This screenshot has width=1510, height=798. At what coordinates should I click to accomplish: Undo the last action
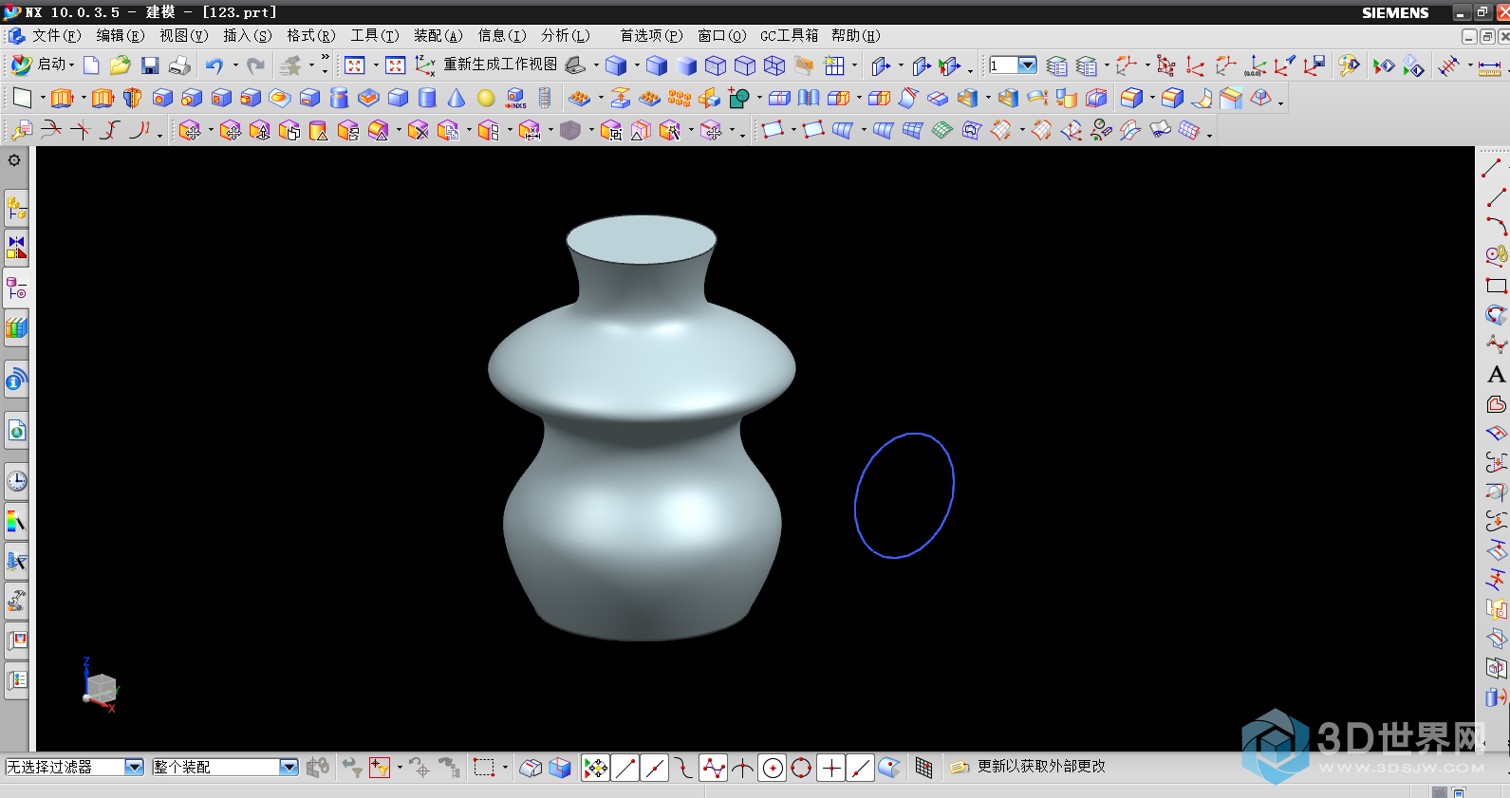pos(214,65)
